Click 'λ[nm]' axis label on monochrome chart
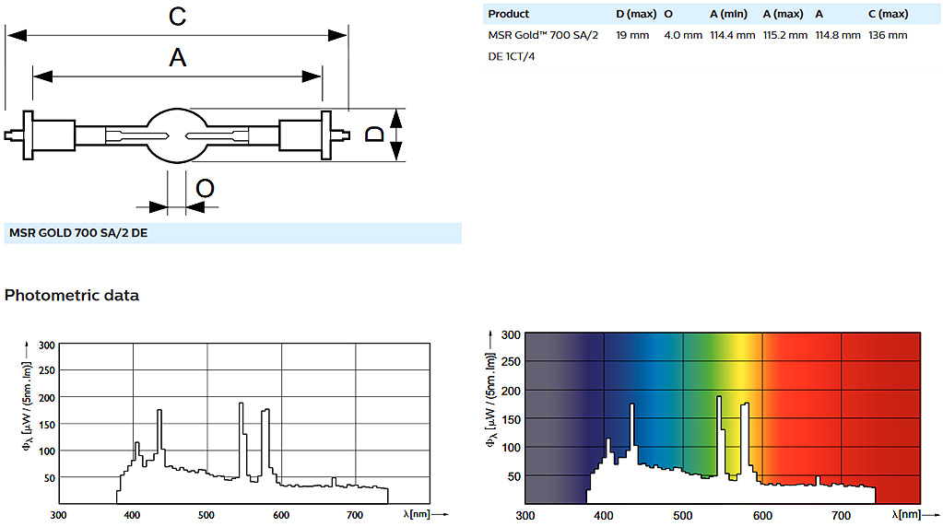Viewport: 943px width, 527px height. (416, 514)
